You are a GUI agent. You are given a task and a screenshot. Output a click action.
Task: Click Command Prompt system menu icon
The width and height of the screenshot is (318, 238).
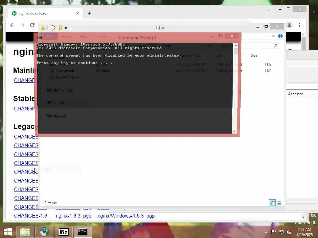[39, 37]
